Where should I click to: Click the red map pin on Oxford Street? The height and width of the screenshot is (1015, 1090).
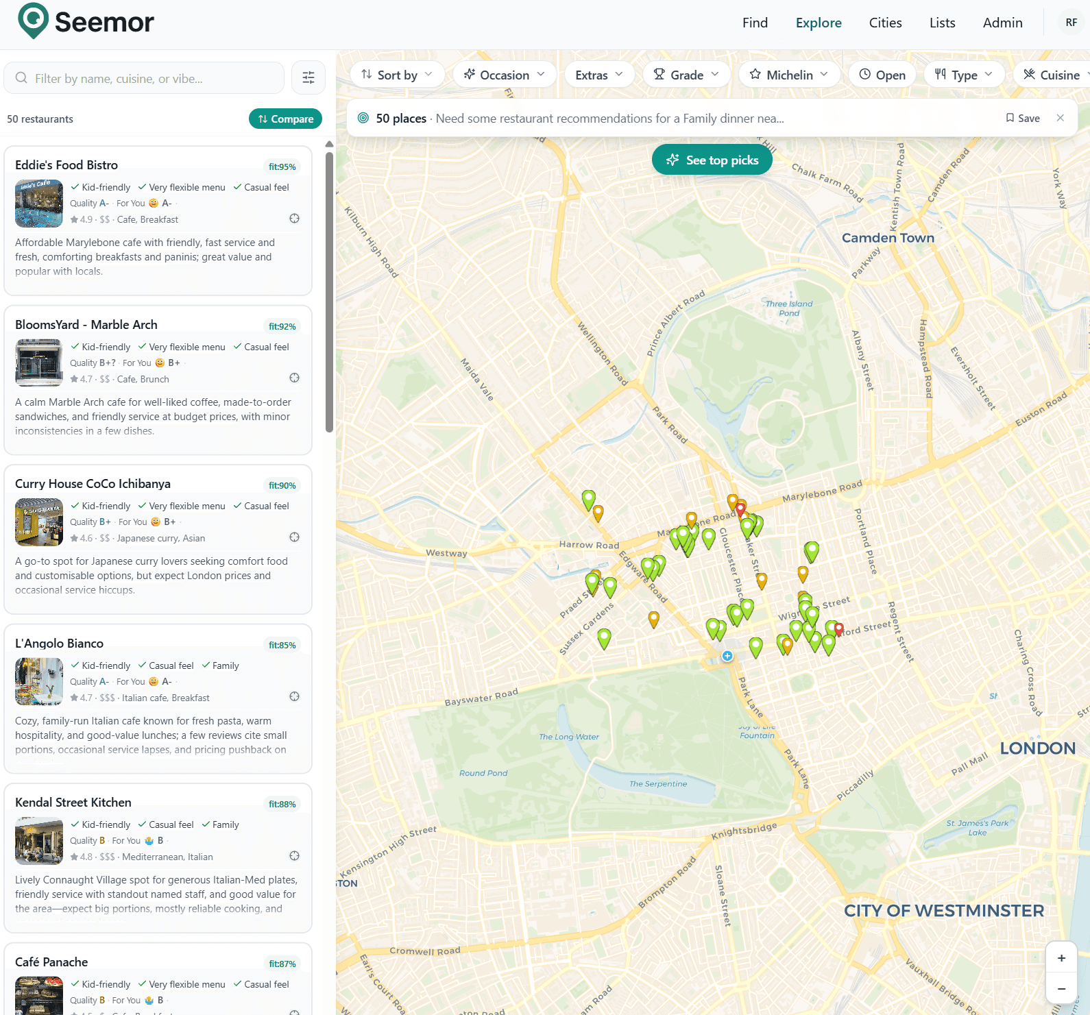[x=838, y=630]
